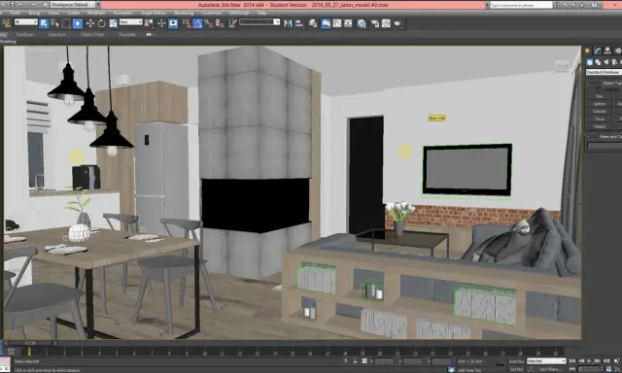Open the Selected key filter dropdown
The image size is (622, 373).
click(x=546, y=361)
